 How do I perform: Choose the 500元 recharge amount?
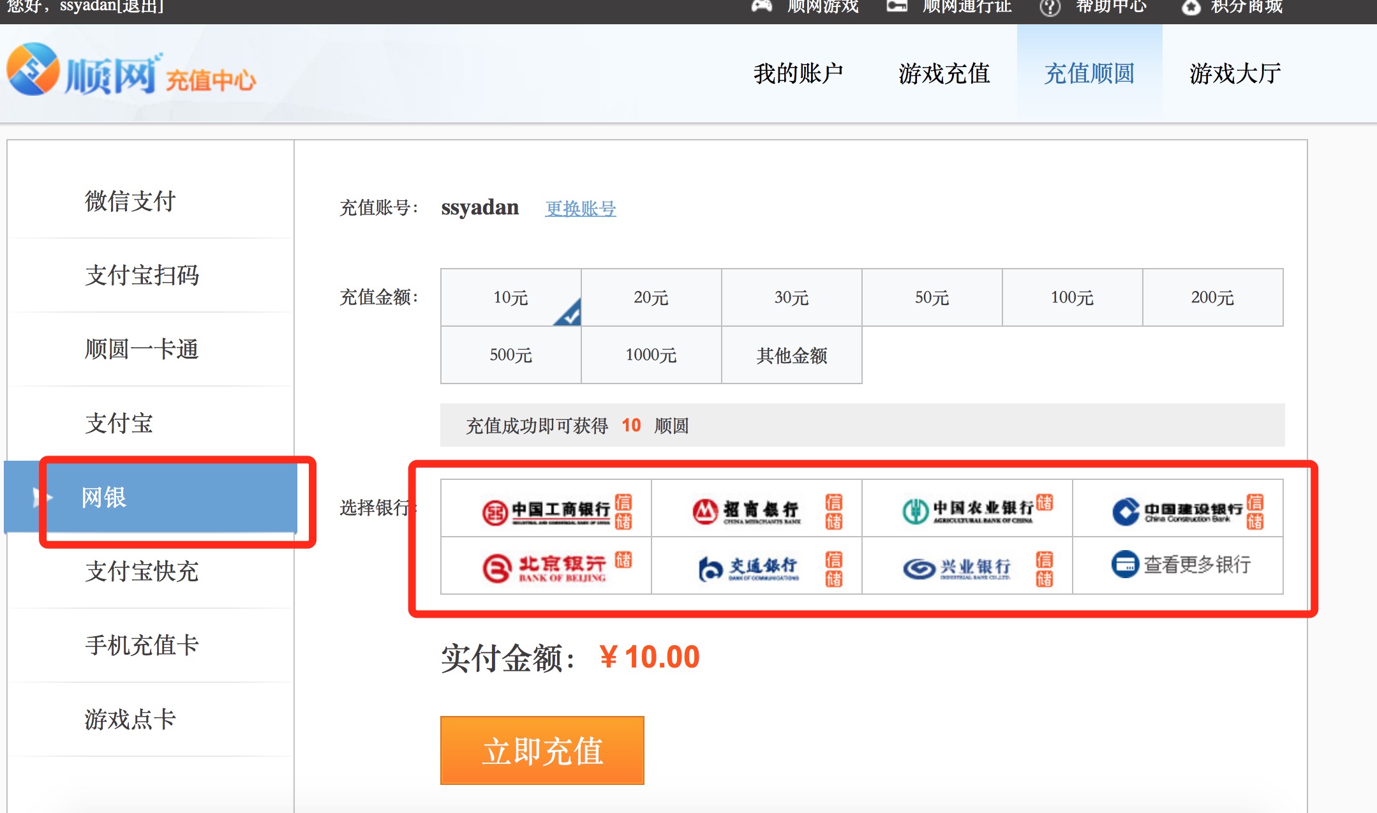coord(511,355)
